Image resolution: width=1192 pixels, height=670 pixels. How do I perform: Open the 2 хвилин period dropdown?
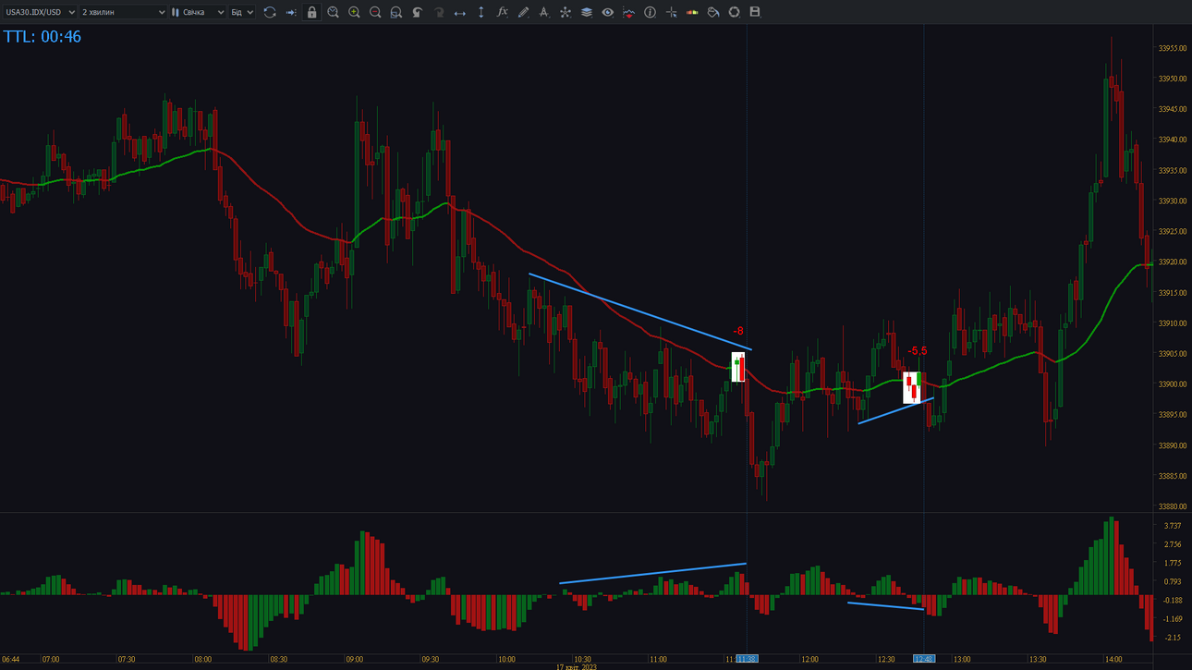123,12
